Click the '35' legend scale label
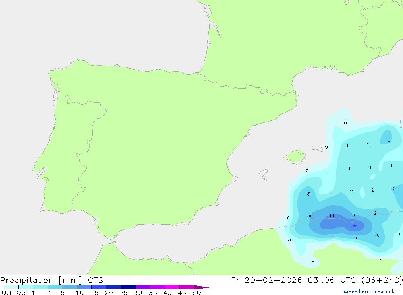Screen dimensions: 403x295 tap(153, 293)
